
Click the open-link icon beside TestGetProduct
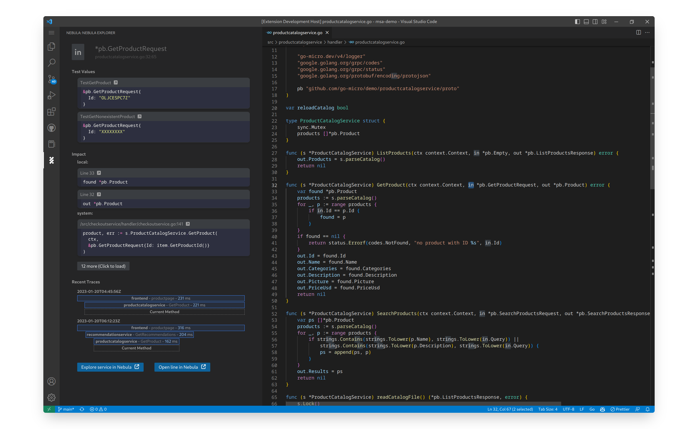click(x=116, y=83)
